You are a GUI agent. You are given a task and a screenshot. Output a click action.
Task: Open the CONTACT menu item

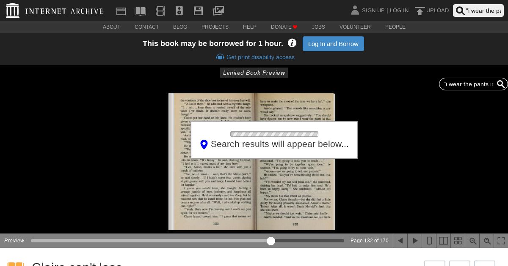pyautogui.click(x=146, y=27)
